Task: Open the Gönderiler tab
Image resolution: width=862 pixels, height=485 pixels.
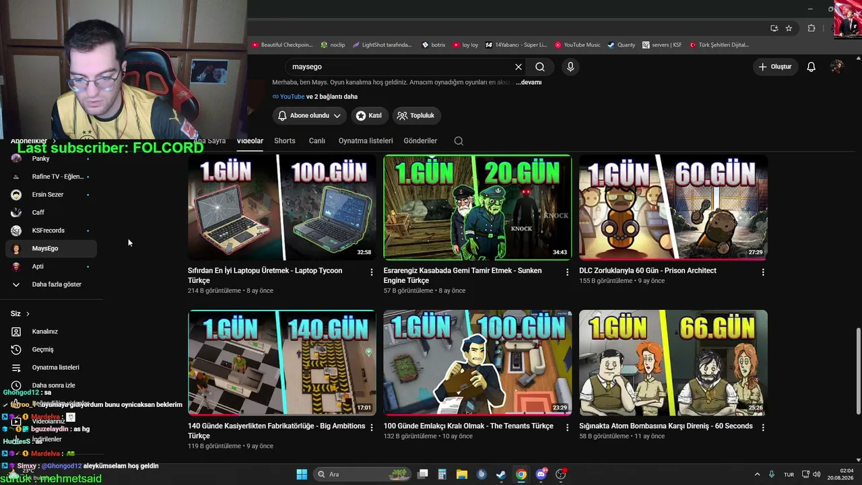Action: coord(420,141)
